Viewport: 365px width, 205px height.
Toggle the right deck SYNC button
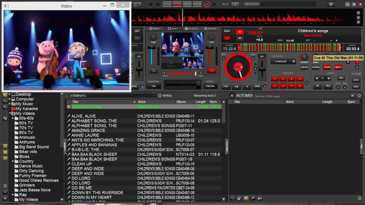point(257,86)
